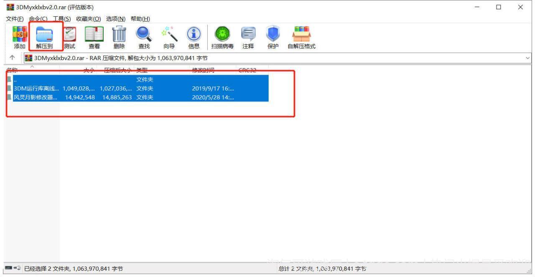Image resolution: width=535 pixels, height=277 pixels.
Task: Launch the Wizard (向导) wand icon
Action: point(169,37)
